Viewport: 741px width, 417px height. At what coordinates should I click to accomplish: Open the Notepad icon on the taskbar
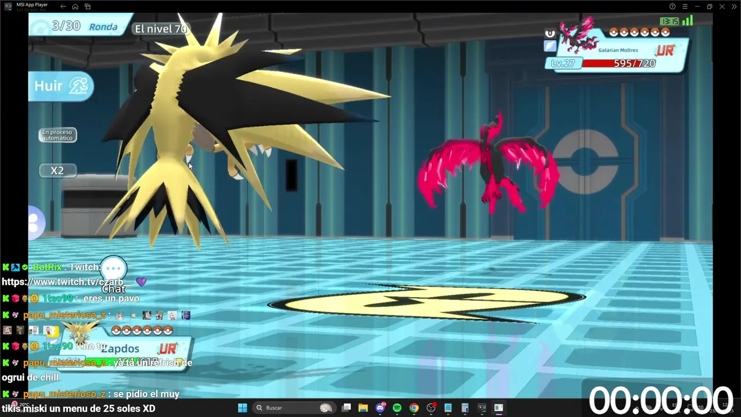pyautogui.click(x=448, y=408)
